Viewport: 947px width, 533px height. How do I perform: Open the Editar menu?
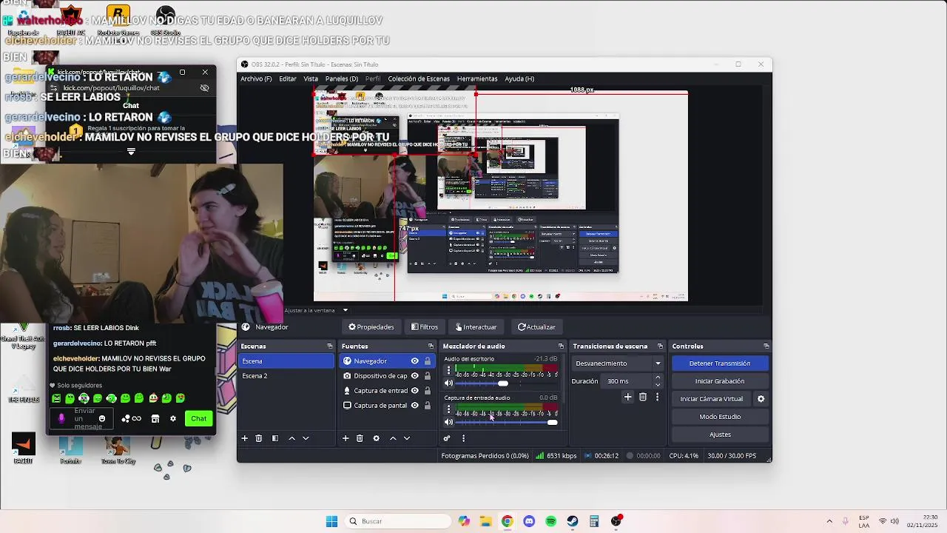[288, 78]
